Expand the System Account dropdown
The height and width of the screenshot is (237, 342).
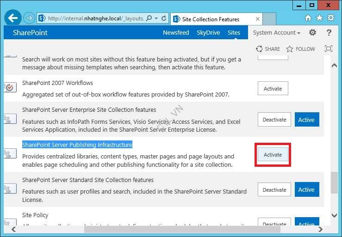[277, 33]
